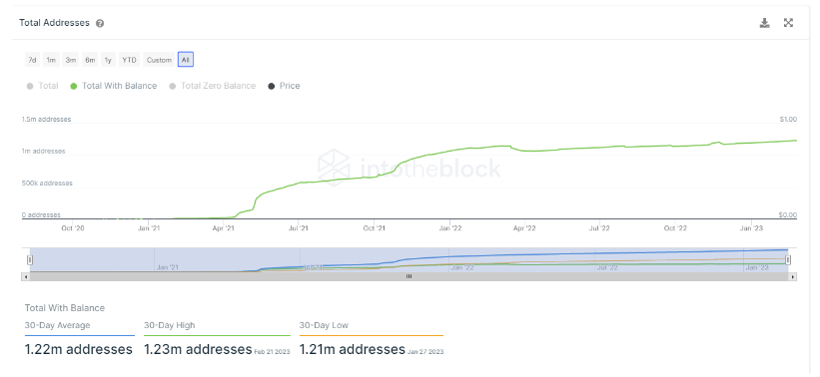Click the 1.5m addresses axis label
Screen dimensions: 820x377
(46, 120)
